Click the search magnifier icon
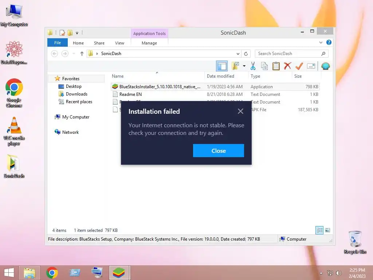 click(323, 54)
